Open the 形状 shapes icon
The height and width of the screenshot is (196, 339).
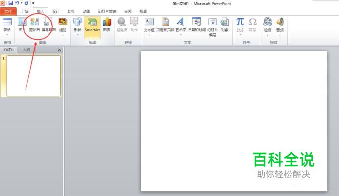pos(77,22)
